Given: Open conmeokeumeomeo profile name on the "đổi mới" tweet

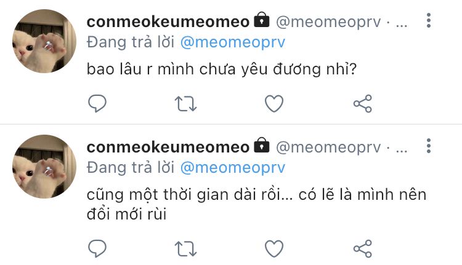Looking at the screenshot, I should (x=168, y=147).
